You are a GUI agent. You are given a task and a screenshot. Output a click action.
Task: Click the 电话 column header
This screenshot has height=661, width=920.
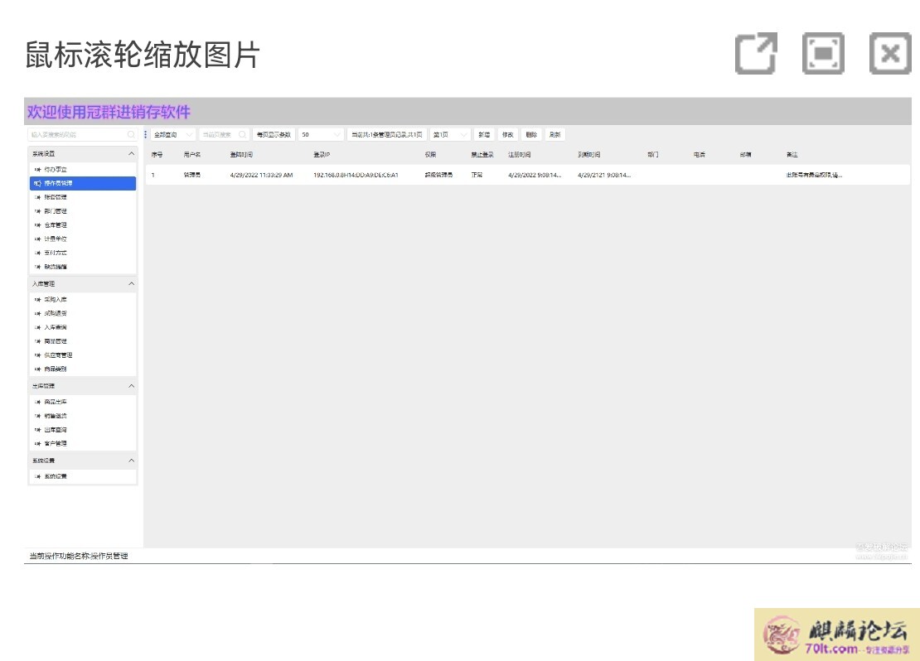[x=700, y=155]
